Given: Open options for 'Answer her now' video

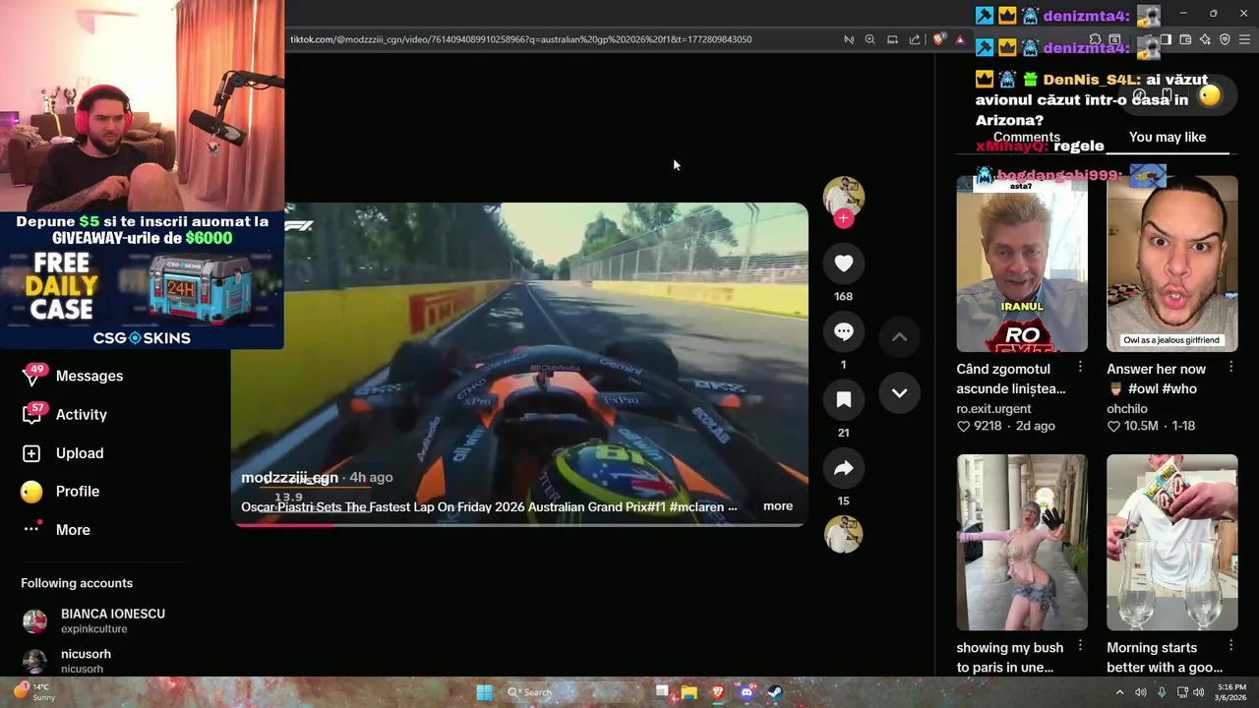Looking at the screenshot, I should [1230, 367].
